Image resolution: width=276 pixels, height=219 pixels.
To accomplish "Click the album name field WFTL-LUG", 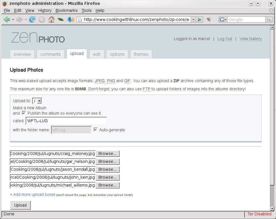I will 66,121.
